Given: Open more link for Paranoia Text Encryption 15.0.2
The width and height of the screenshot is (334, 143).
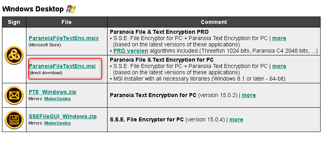Looking at the screenshot, I should [249, 95].
